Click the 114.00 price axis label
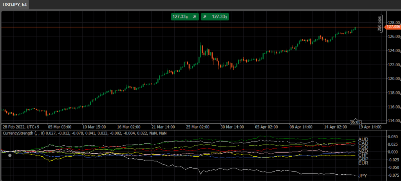 pos(394,121)
